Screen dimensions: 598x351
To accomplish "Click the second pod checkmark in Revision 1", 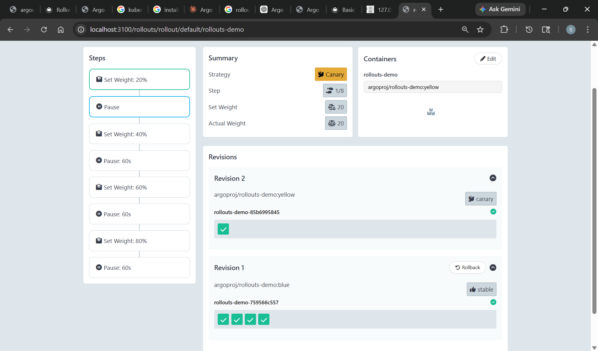I will point(237,319).
